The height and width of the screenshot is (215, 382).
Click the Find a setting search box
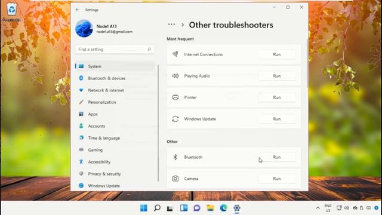pyautogui.click(x=115, y=49)
